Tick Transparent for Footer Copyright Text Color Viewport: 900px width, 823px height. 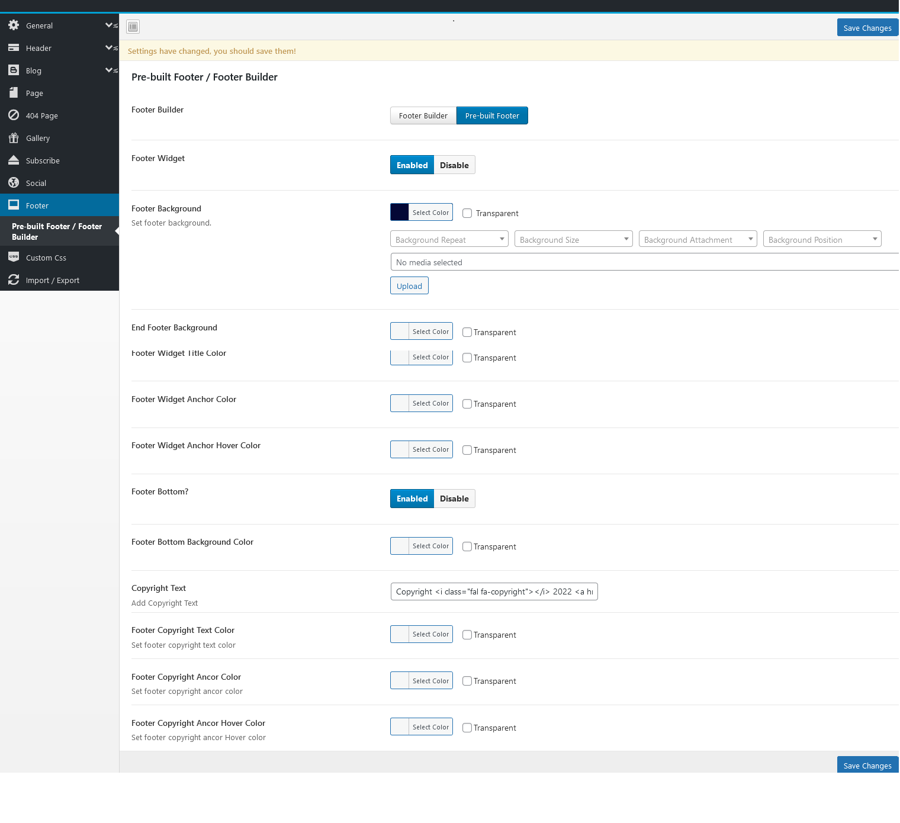coord(467,635)
